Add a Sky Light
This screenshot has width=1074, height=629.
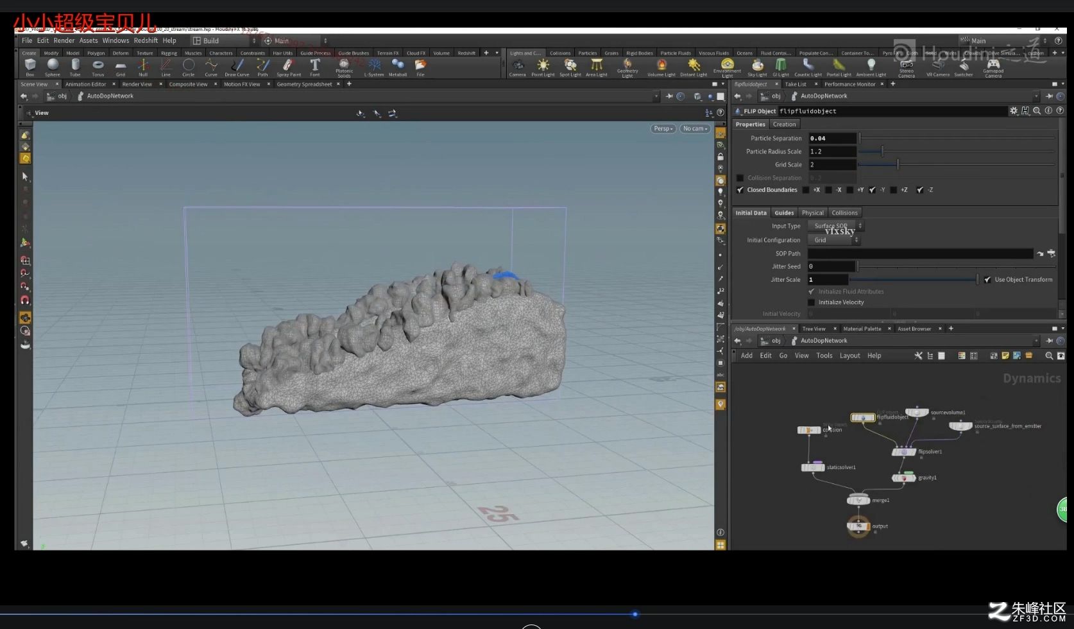click(757, 67)
